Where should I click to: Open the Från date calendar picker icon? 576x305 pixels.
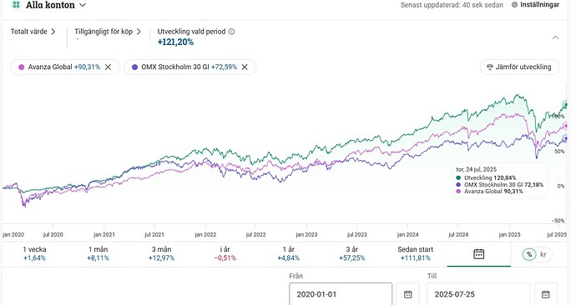[407, 294]
